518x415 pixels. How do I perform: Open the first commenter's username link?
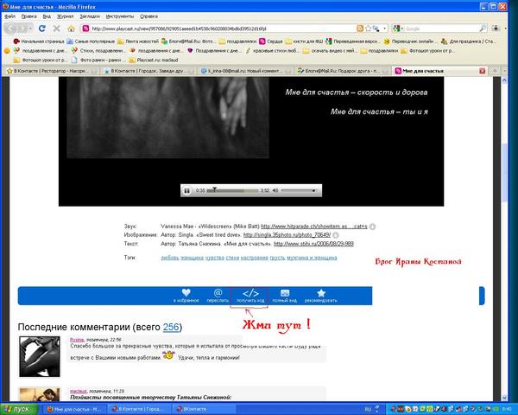[x=77, y=340]
